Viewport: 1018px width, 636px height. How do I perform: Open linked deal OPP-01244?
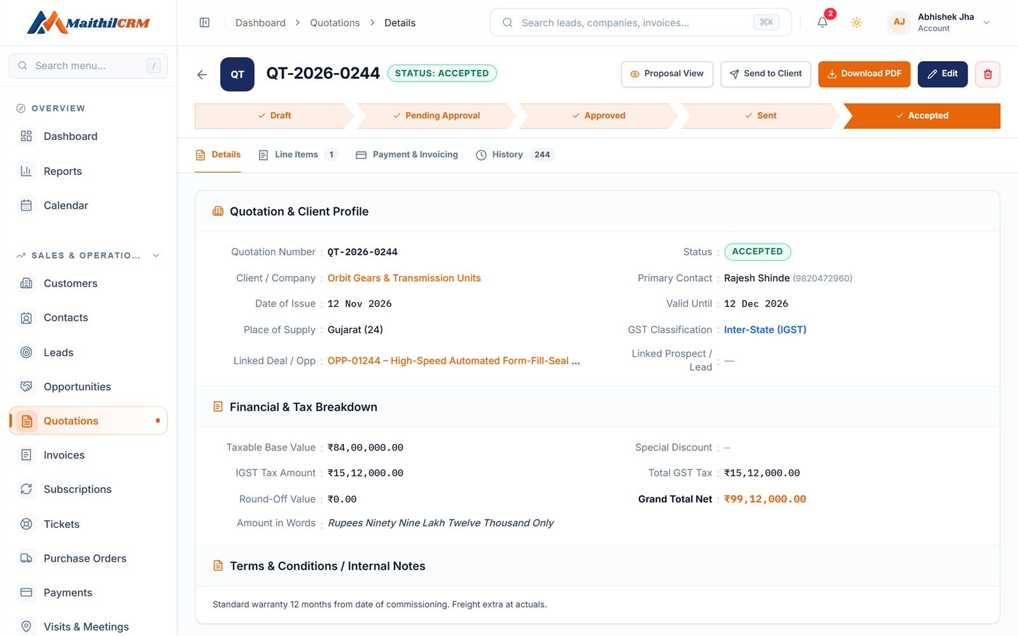click(454, 361)
